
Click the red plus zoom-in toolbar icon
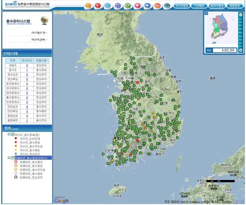pos(97,6)
